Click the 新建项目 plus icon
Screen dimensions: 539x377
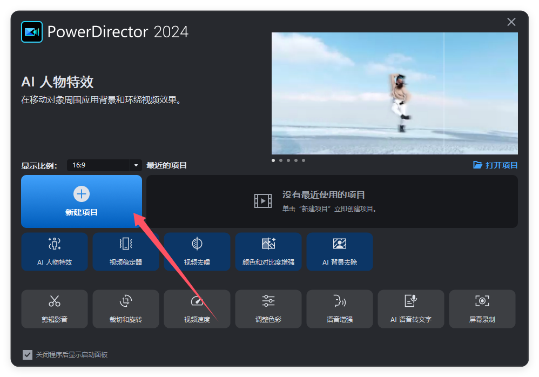pos(82,194)
